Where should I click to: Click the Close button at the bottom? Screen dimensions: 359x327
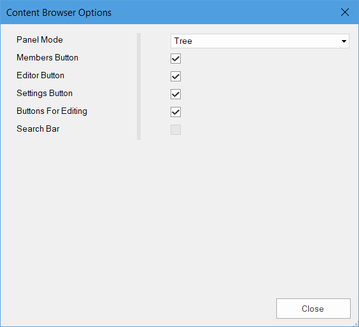[x=313, y=309]
